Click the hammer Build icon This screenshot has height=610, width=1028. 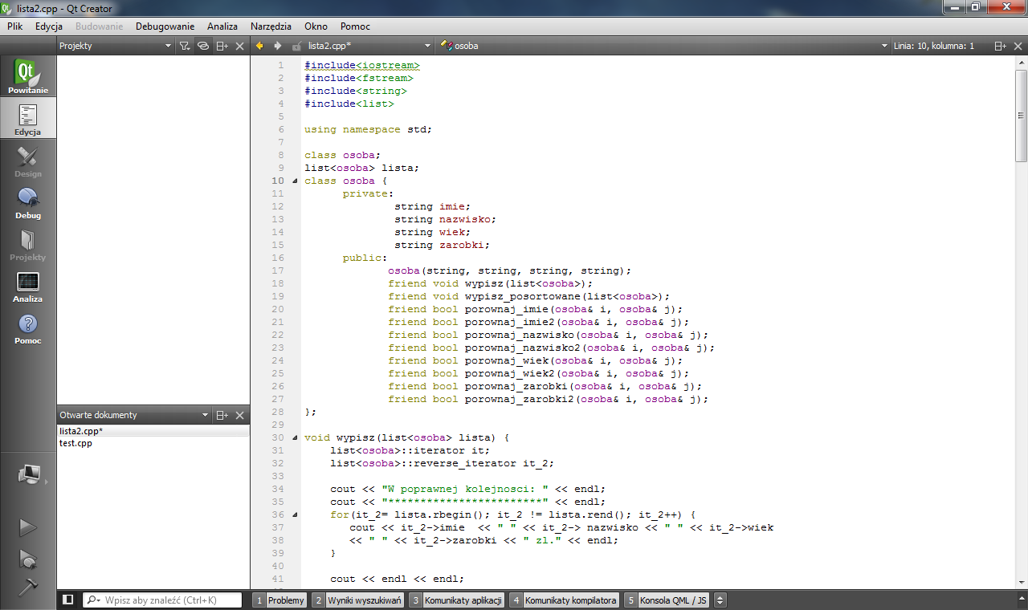(28, 588)
